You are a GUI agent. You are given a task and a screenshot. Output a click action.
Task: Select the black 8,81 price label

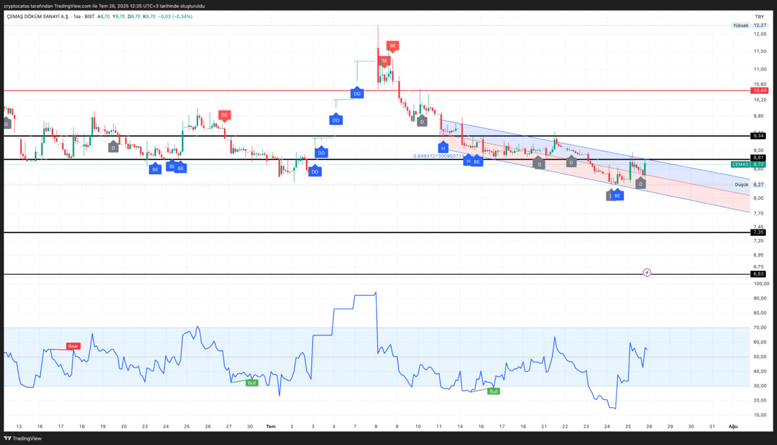pyautogui.click(x=758, y=157)
